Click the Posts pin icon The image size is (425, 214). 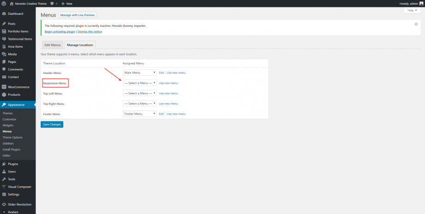[4, 24]
